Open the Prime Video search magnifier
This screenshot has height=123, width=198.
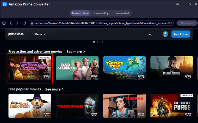[x=150, y=34]
